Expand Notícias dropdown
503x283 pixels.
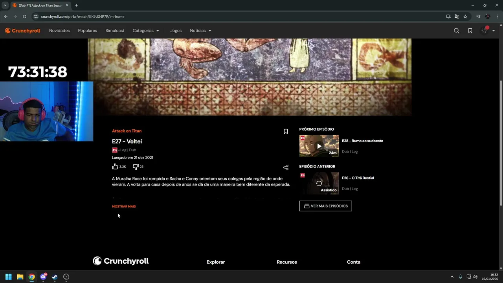200,31
